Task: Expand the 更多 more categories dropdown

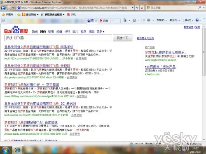Action: click(x=101, y=32)
